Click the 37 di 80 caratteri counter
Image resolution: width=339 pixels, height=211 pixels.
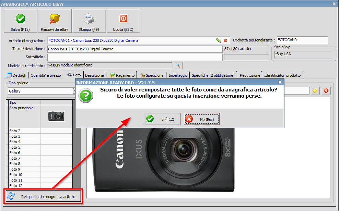(x=246, y=49)
